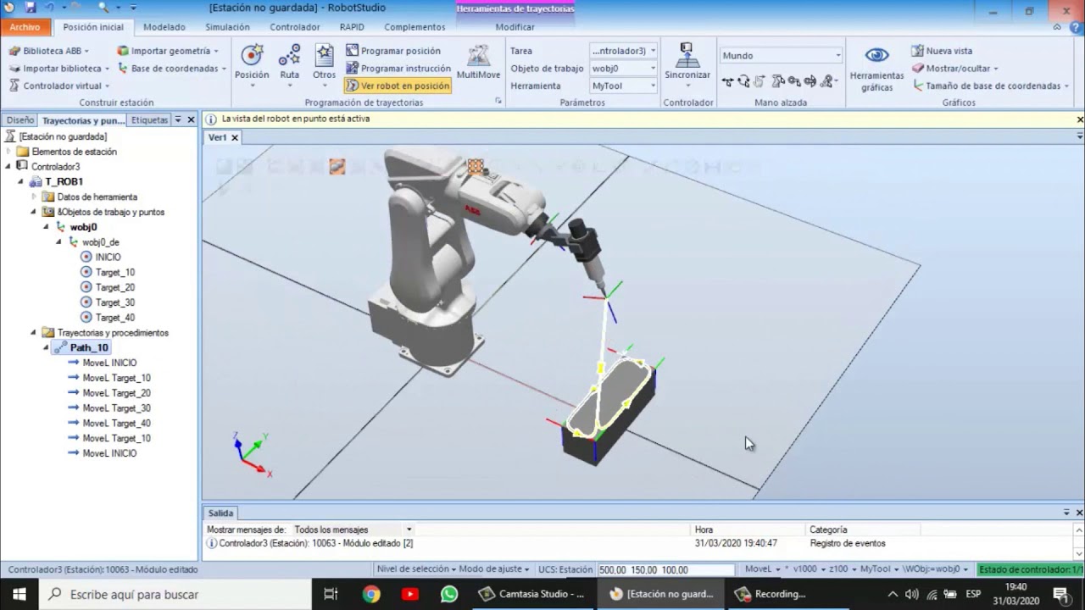This screenshot has width=1085, height=610.
Task: Click Importar geometría button
Action: 168,51
